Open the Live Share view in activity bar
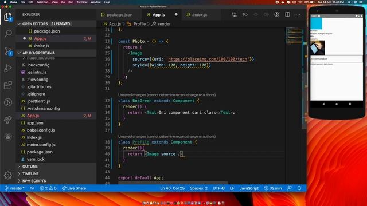 pos(7,120)
